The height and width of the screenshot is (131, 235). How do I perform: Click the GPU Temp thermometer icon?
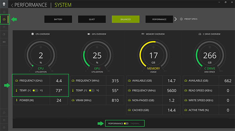[x=73, y=90]
